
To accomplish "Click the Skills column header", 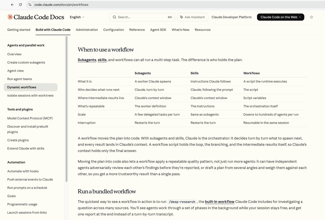I will (194, 73).
